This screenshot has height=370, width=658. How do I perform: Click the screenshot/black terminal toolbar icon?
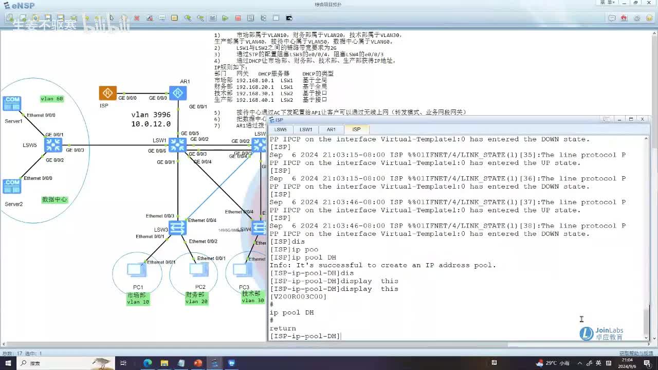coord(289,18)
